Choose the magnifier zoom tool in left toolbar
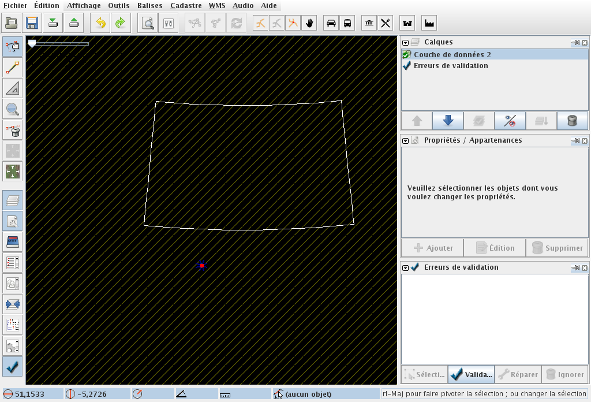591x402 pixels. (13, 107)
